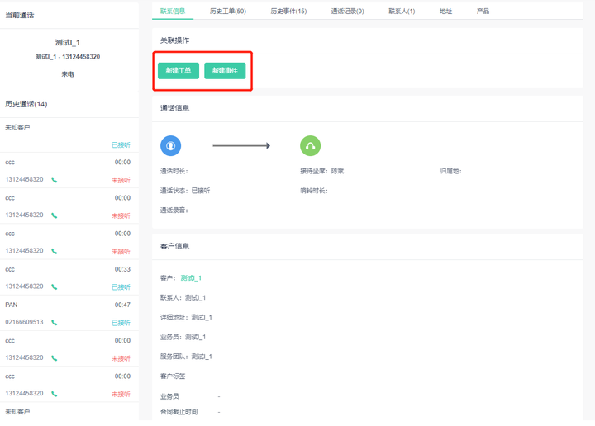
Task: Open the 产品 tab
Action: [x=483, y=11]
